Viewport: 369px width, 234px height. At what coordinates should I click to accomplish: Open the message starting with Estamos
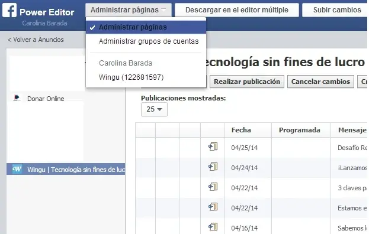point(352,208)
